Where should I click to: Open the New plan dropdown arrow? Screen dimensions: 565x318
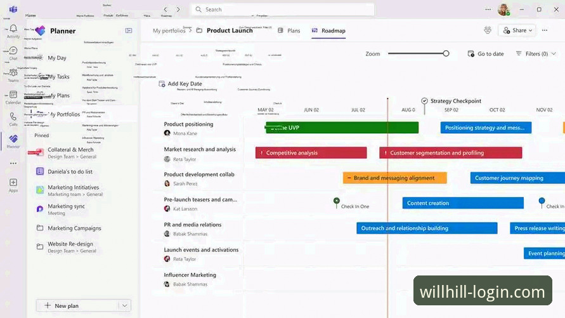pyautogui.click(x=124, y=306)
